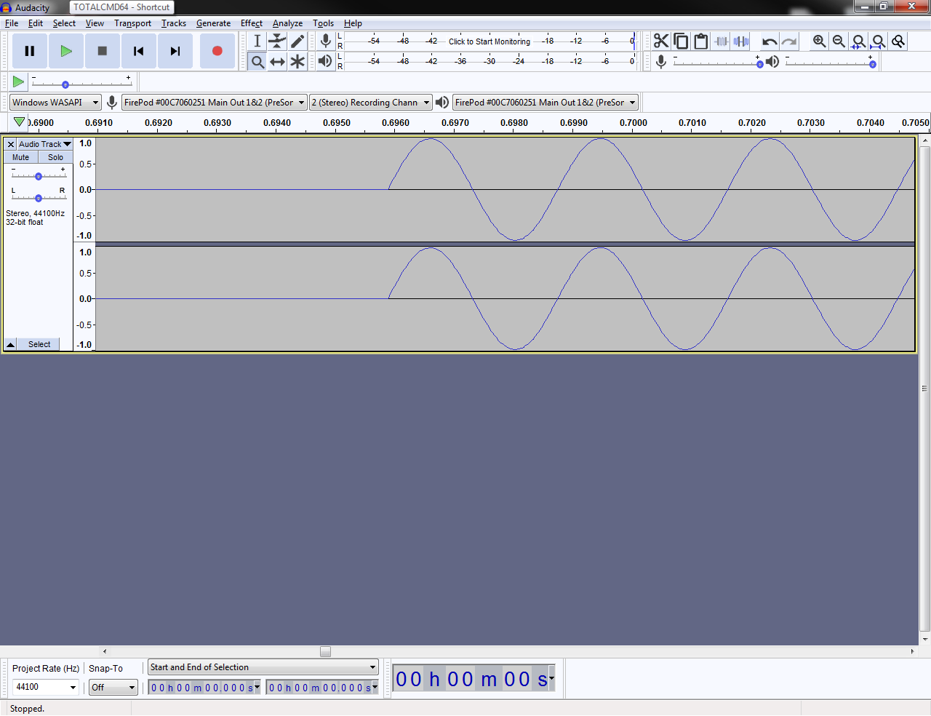
Task: Click the Pause button
Action: [30, 51]
